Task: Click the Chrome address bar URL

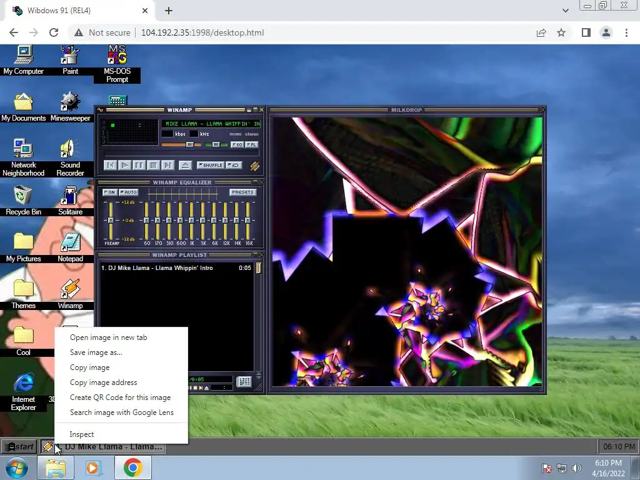Action: [x=202, y=32]
